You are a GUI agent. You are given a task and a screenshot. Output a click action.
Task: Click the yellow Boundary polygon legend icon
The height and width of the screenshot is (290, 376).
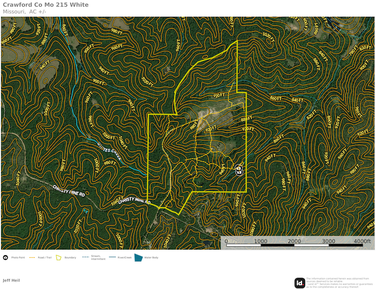click(59, 258)
